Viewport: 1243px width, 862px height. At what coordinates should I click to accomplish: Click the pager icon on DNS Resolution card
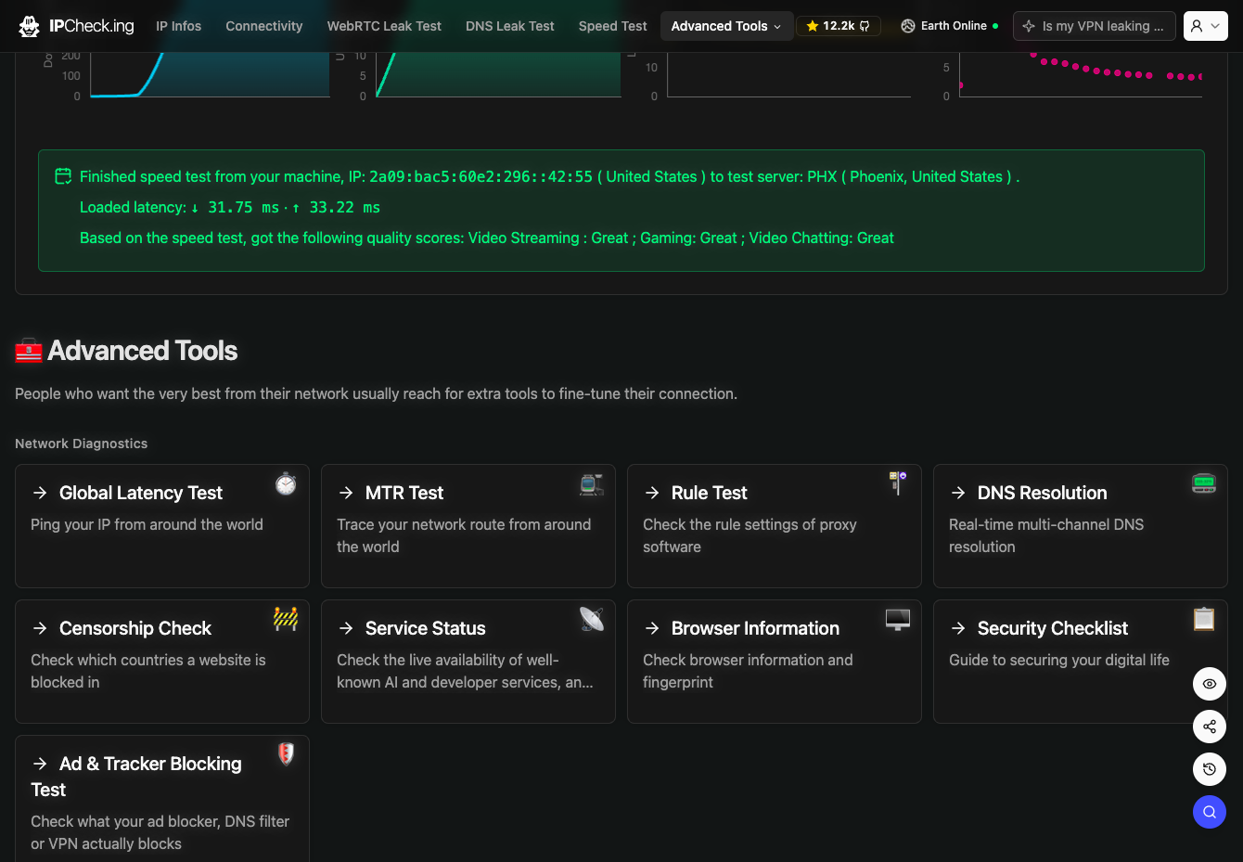[x=1204, y=483]
